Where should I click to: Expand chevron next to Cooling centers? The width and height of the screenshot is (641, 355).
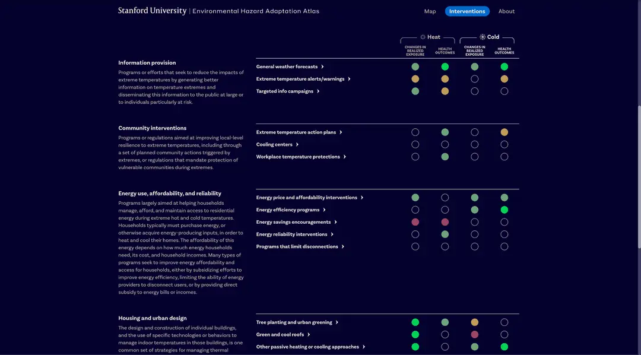(297, 144)
